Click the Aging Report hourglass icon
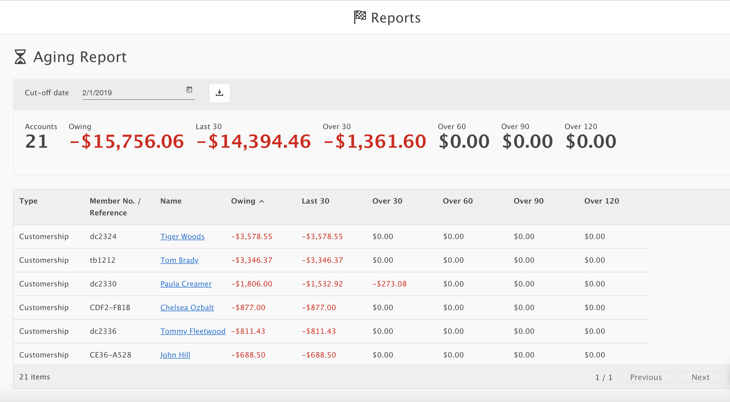Viewport: 730px width, 402px height. (x=20, y=57)
